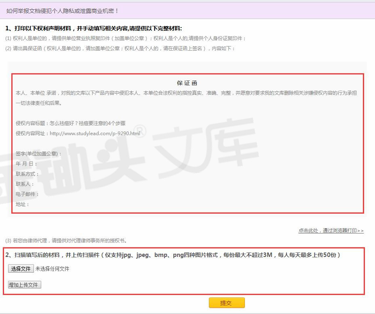
Task: Click the 保证函 title
Action: [187, 83]
